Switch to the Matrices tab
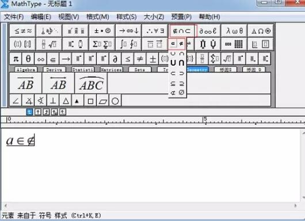The image size is (305, 221). click(112, 70)
